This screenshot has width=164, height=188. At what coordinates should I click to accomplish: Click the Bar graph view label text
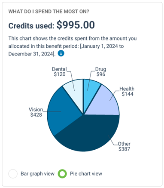37,174
